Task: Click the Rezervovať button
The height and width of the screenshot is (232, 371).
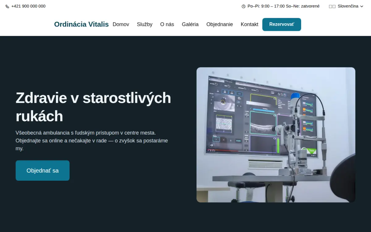Action: tap(282, 24)
